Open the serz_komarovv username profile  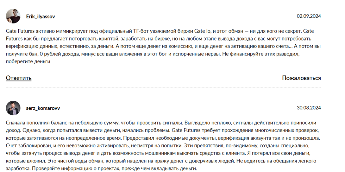[43, 108]
